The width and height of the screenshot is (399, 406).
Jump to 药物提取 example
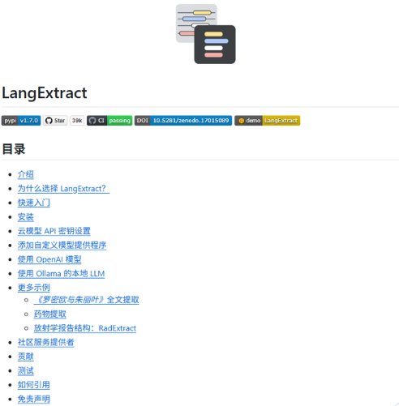tap(50, 314)
